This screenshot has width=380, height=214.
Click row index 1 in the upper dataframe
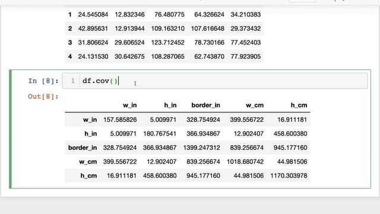[70, 14]
